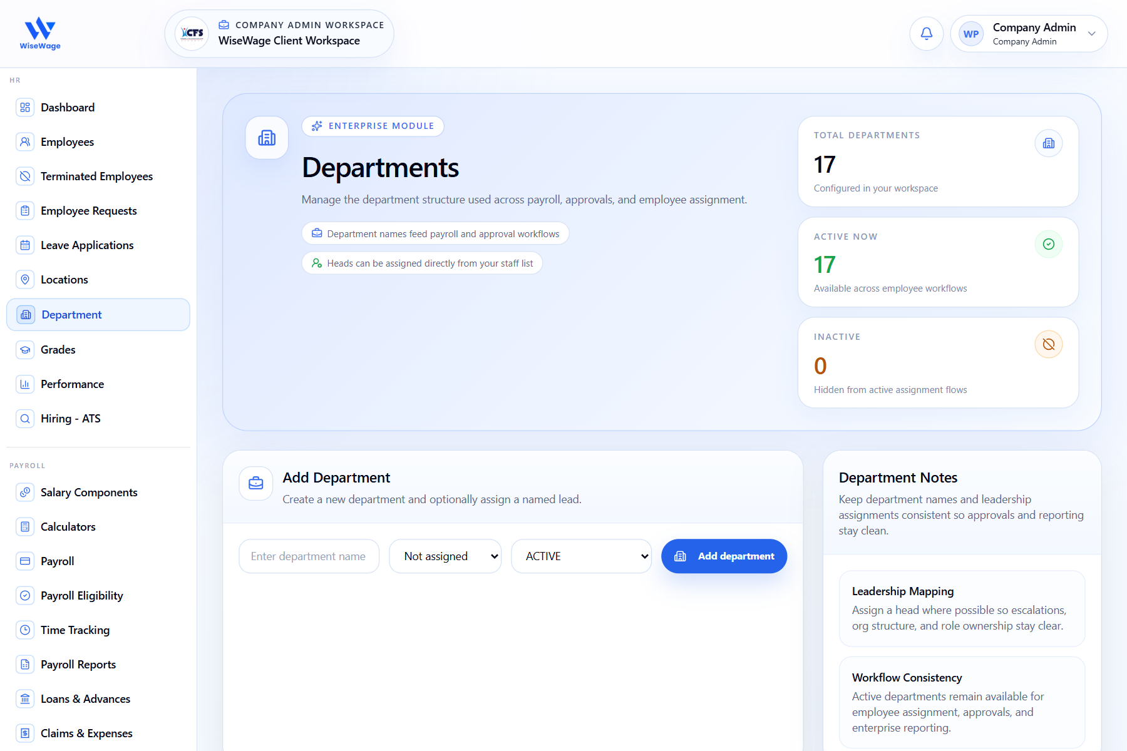
Task: Click the Leave Applications calendar icon
Action: pos(25,245)
